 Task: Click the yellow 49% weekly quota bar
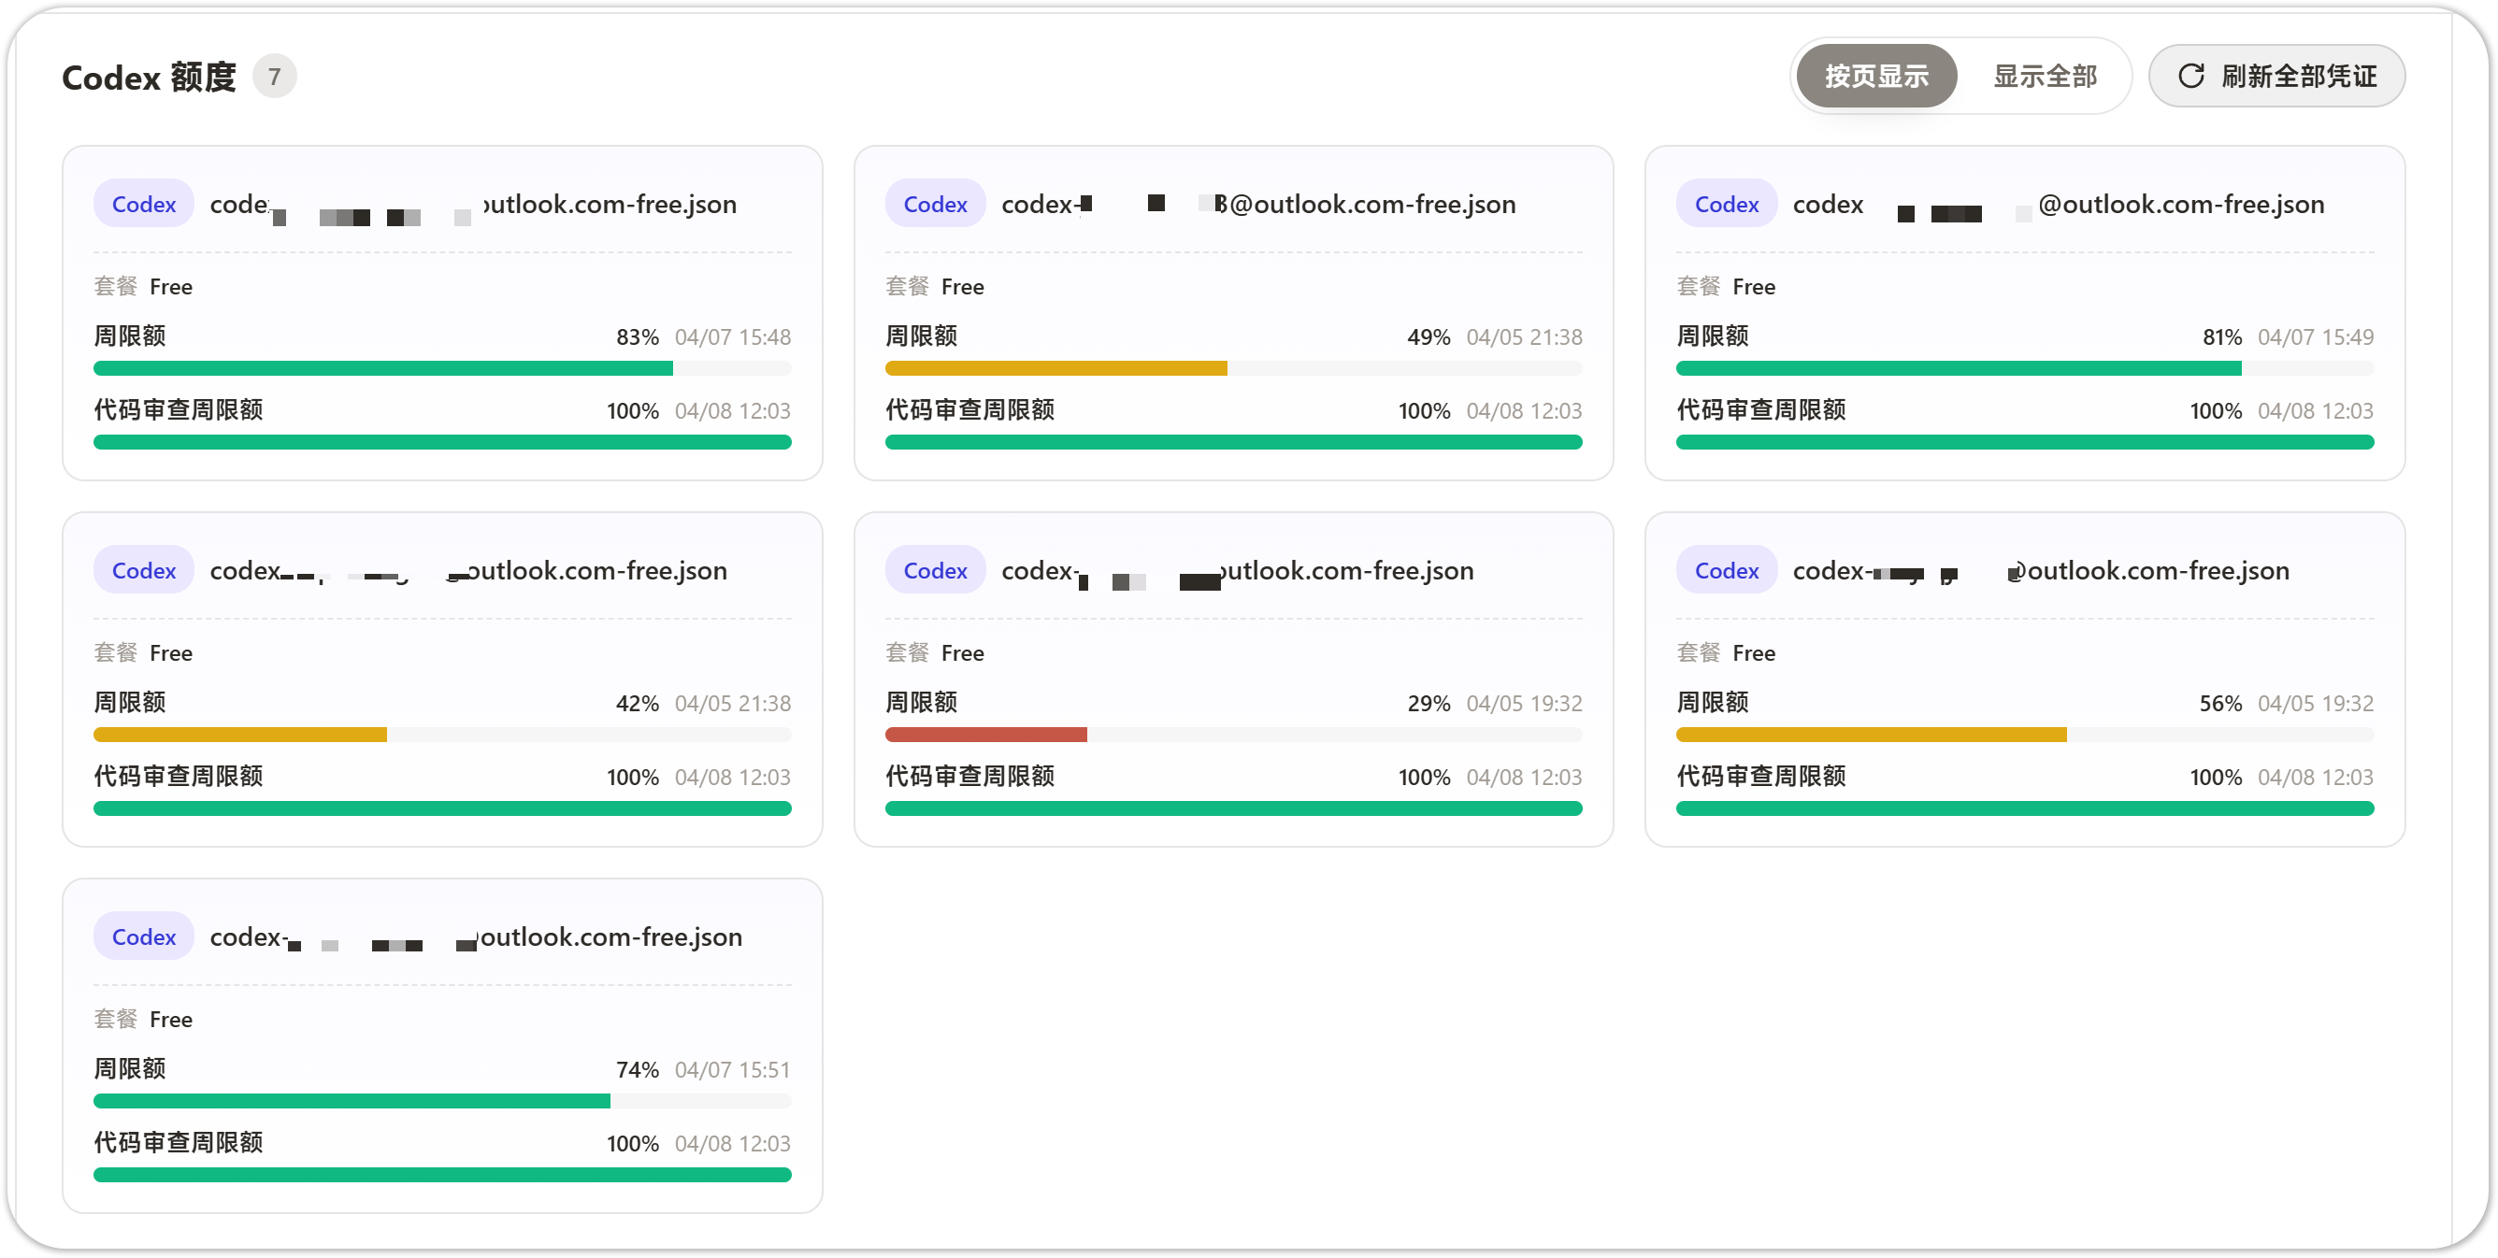pyautogui.click(x=1233, y=368)
